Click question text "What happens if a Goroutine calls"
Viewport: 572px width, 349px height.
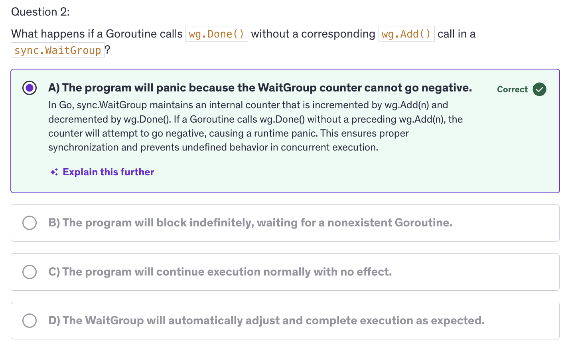[x=97, y=34]
